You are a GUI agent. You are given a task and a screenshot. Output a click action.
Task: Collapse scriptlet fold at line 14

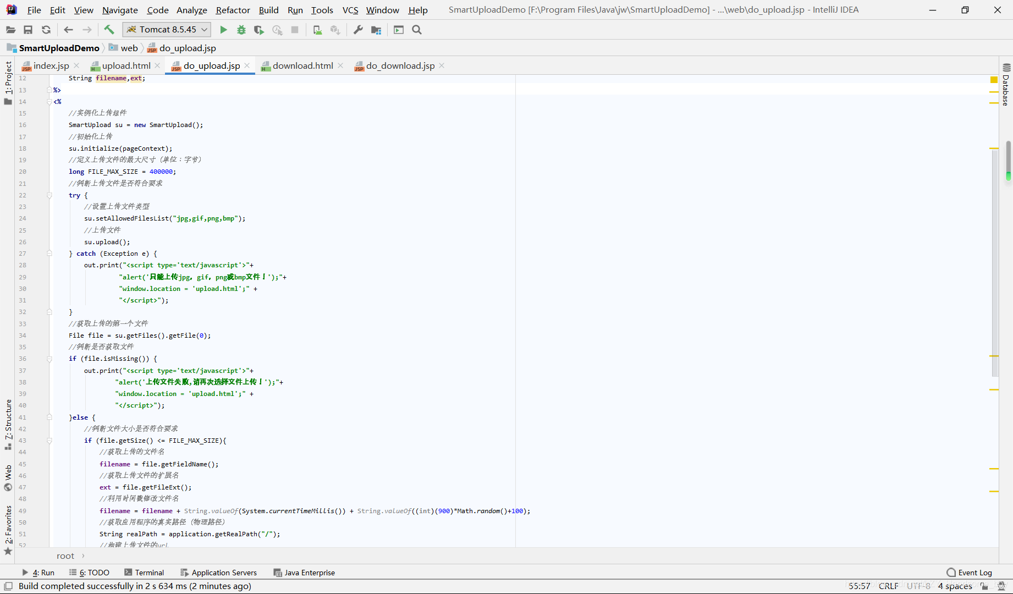(x=49, y=102)
